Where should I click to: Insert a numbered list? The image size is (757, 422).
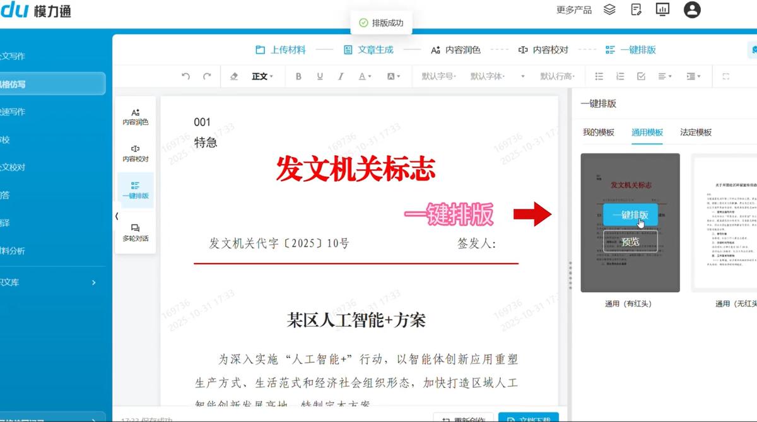pos(620,76)
